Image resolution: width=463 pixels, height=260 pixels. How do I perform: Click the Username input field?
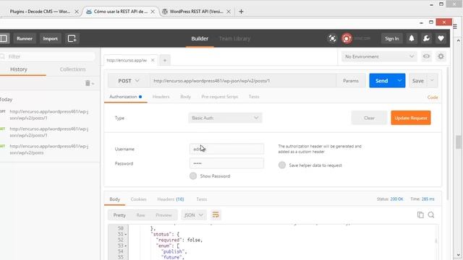tap(226, 149)
